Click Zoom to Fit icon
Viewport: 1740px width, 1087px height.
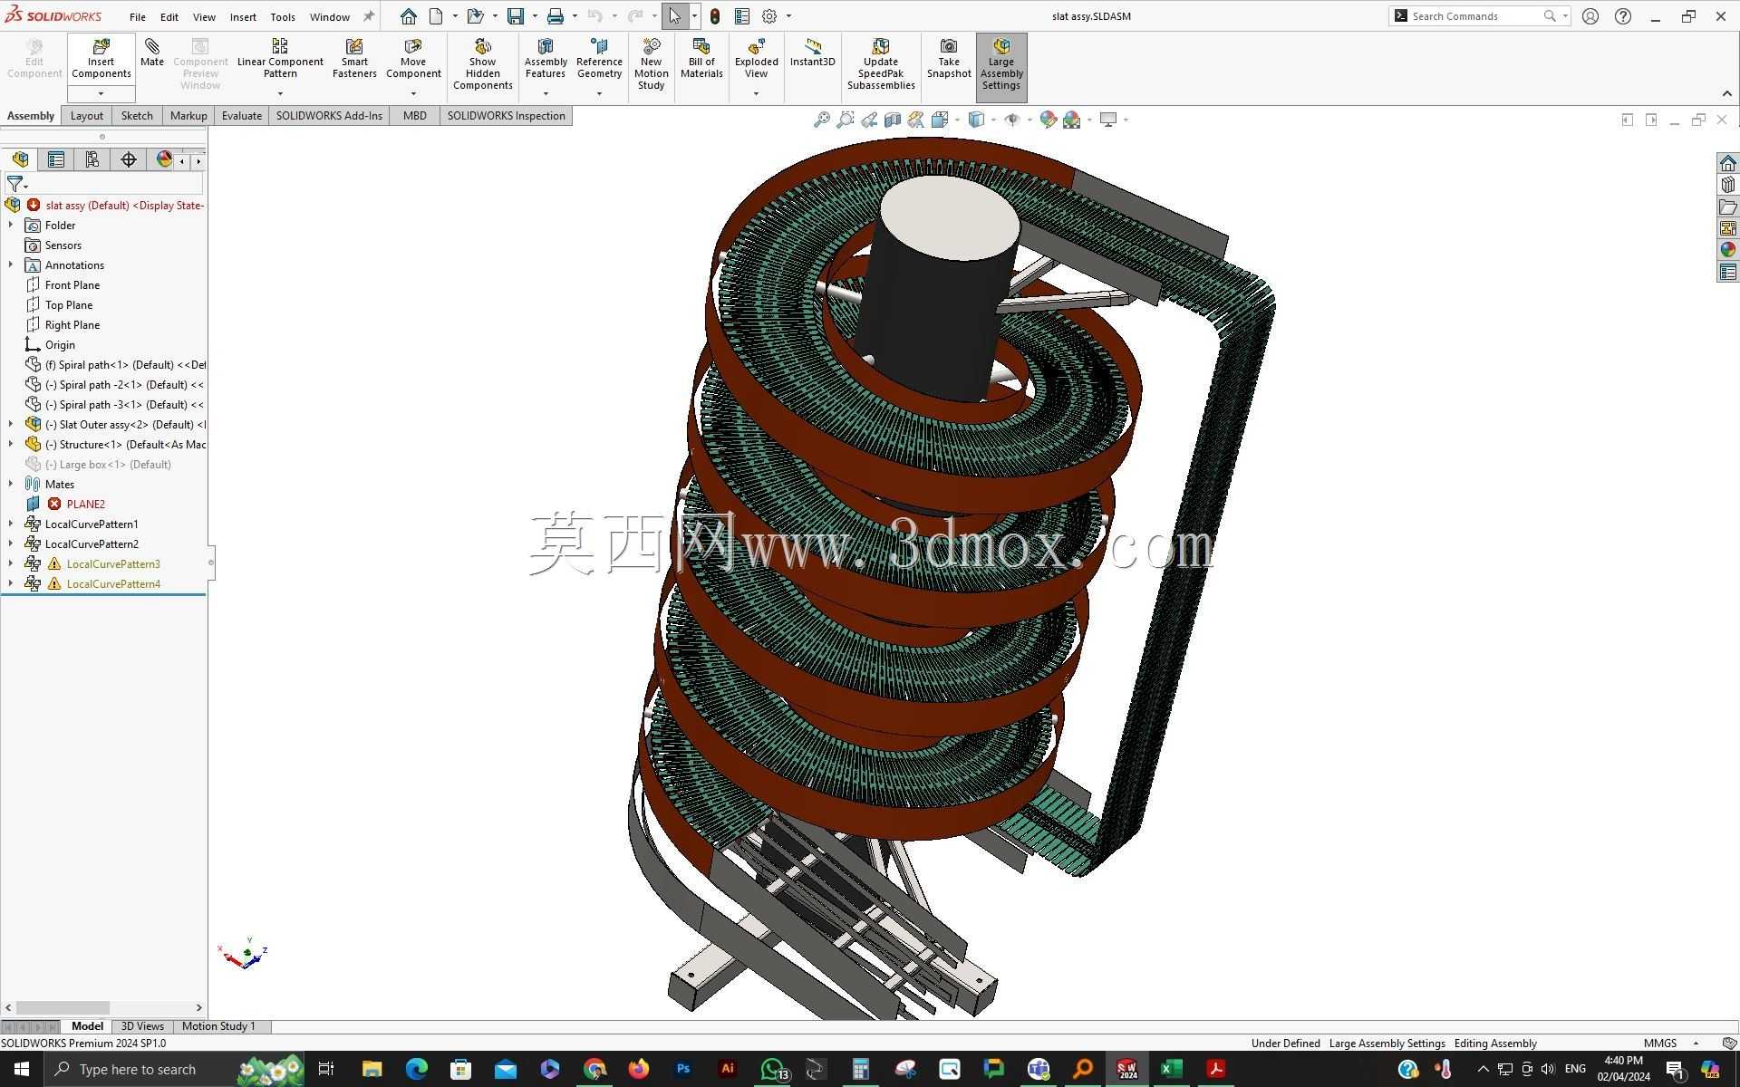(821, 120)
